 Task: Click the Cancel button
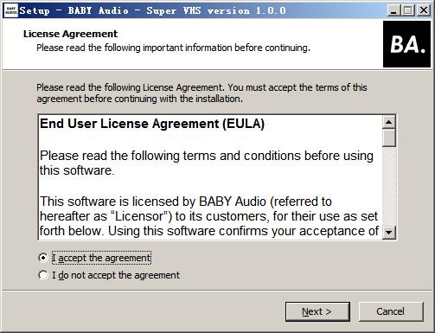391,311
